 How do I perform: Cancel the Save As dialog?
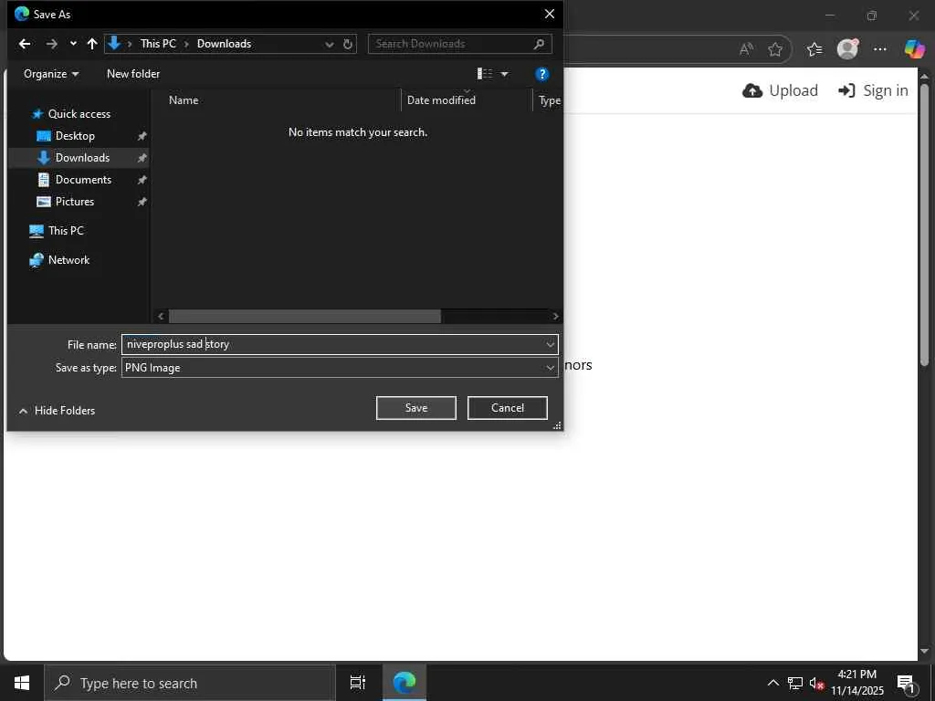[x=508, y=408]
